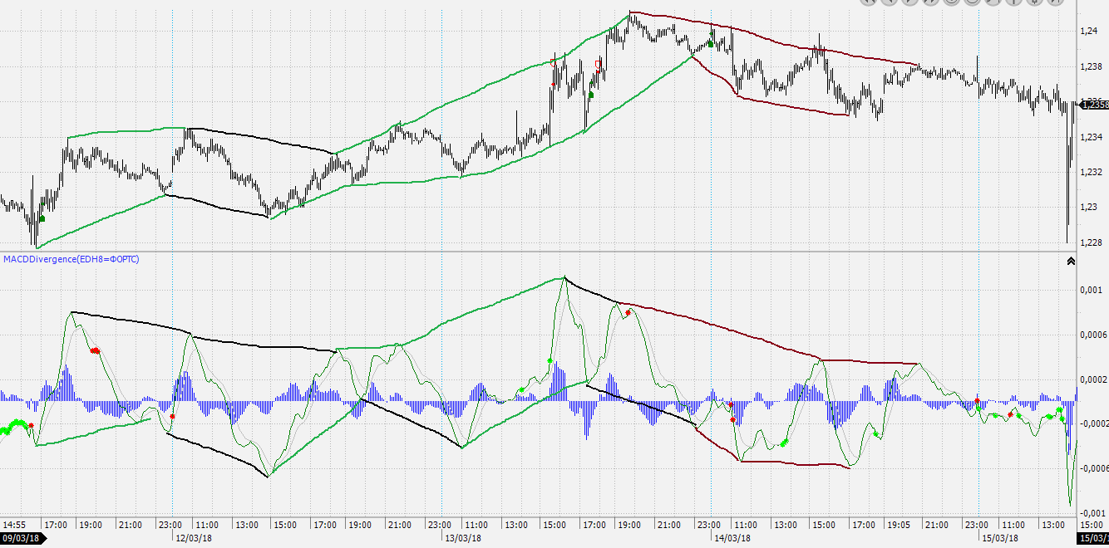Click the leftmost rewind button at top
The image size is (1109, 548).
[870, 2]
